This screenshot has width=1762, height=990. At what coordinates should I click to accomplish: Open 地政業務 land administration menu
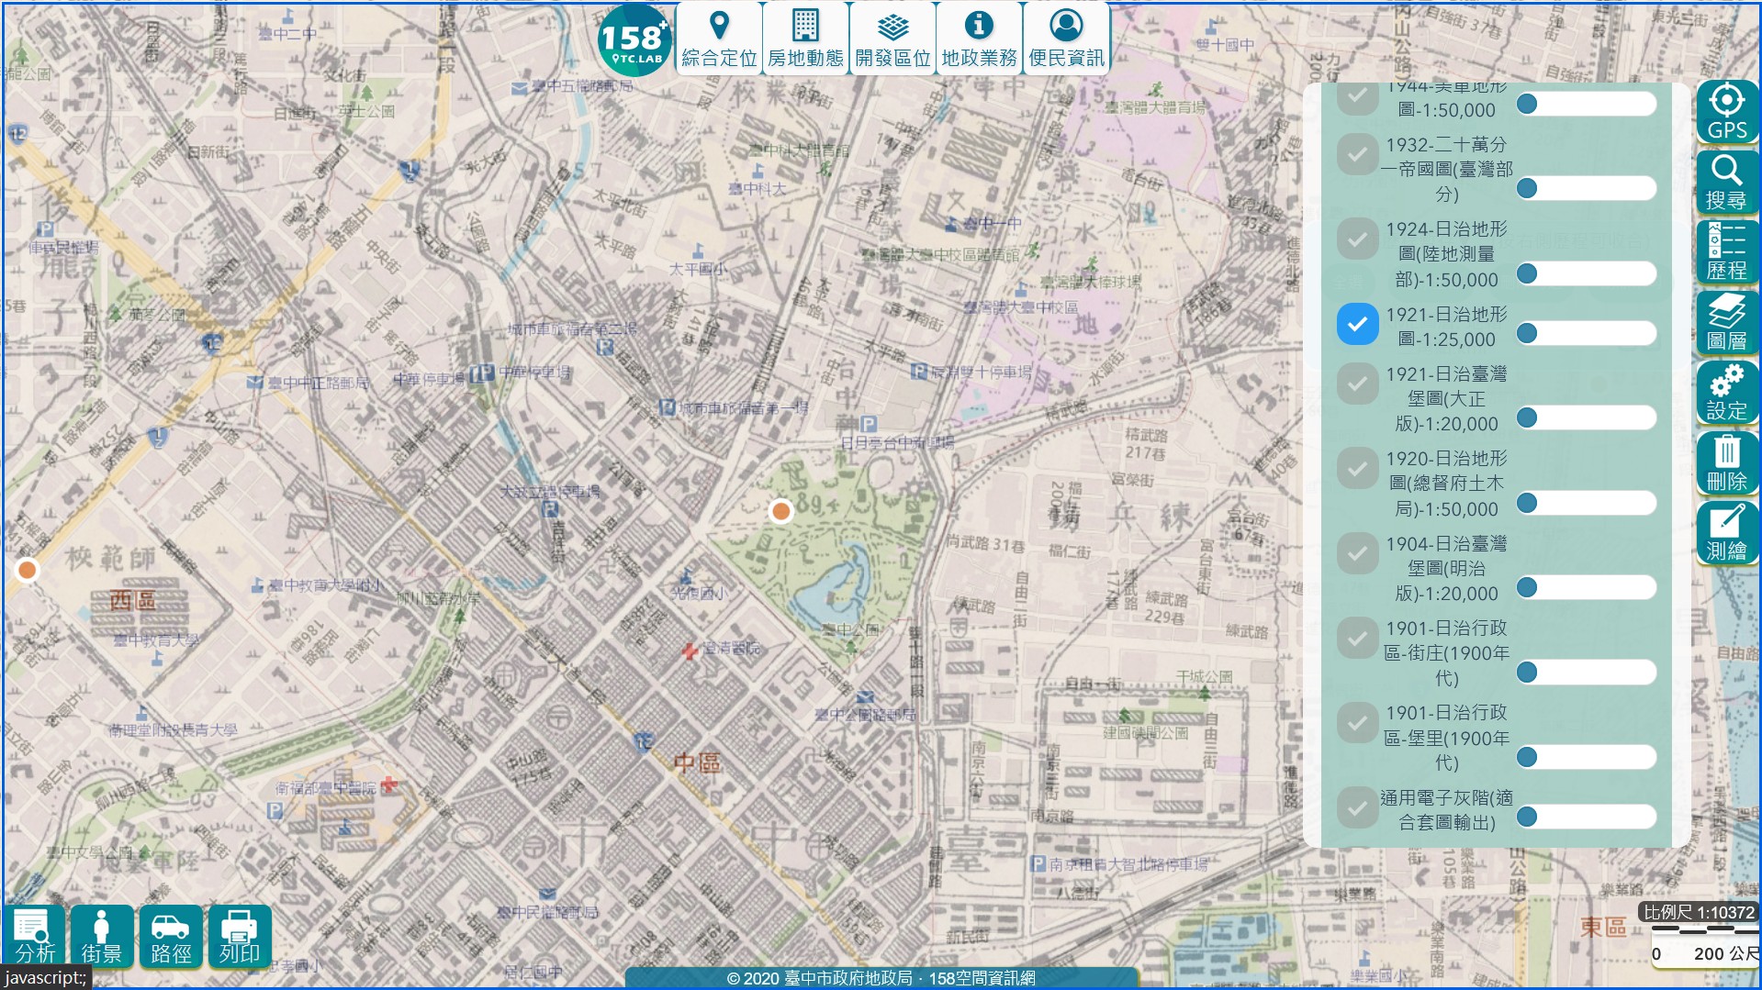click(x=979, y=39)
